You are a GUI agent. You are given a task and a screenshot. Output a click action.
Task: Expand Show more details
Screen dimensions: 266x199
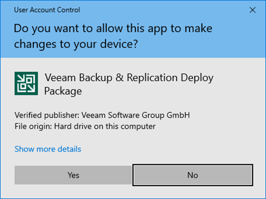pyautogui.click(x=48, y=149)
